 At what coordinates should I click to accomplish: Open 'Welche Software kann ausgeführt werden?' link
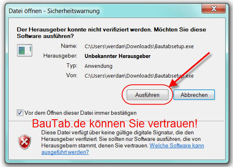point(123,149)
